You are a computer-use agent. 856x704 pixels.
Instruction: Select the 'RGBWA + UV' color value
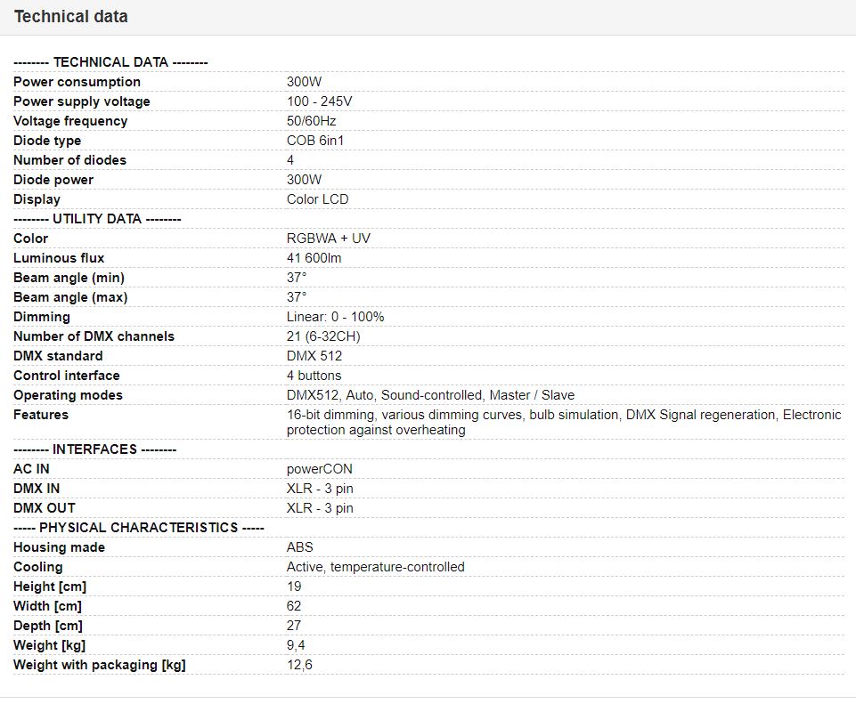point(328,239)
